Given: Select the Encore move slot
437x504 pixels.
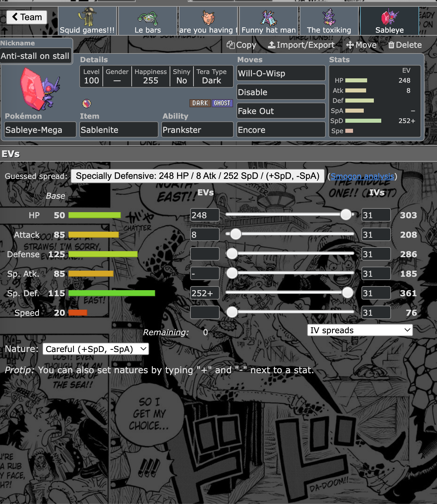Looking at the screenshot, I should point(281,130).
